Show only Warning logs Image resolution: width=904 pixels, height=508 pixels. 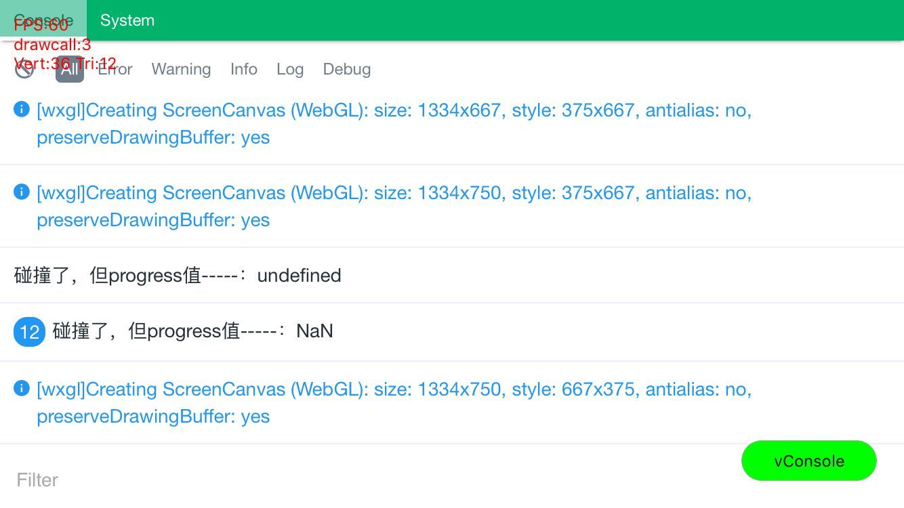pyautogui.click(x=181, y=69)
